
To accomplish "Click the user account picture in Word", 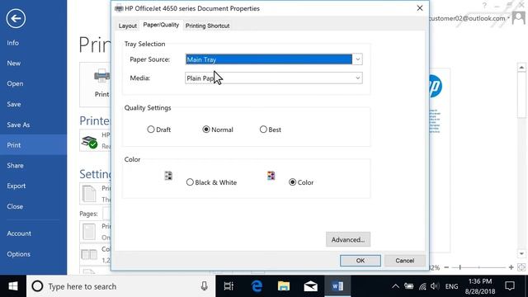I will 519,18.
